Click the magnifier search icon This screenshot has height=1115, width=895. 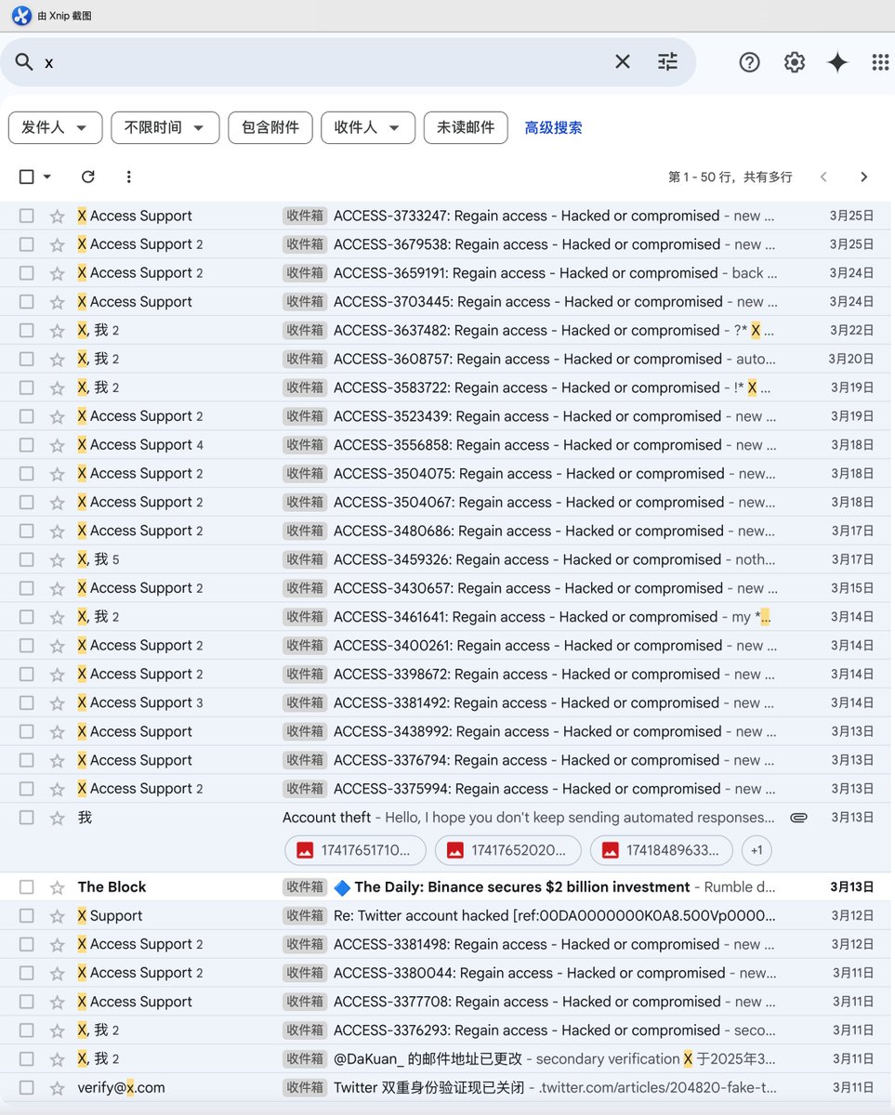(x=23, y=62)
